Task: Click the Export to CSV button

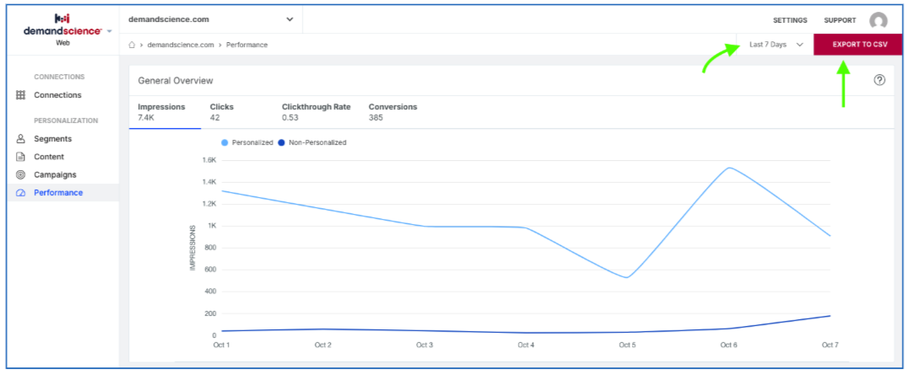Action: point(860,45)
